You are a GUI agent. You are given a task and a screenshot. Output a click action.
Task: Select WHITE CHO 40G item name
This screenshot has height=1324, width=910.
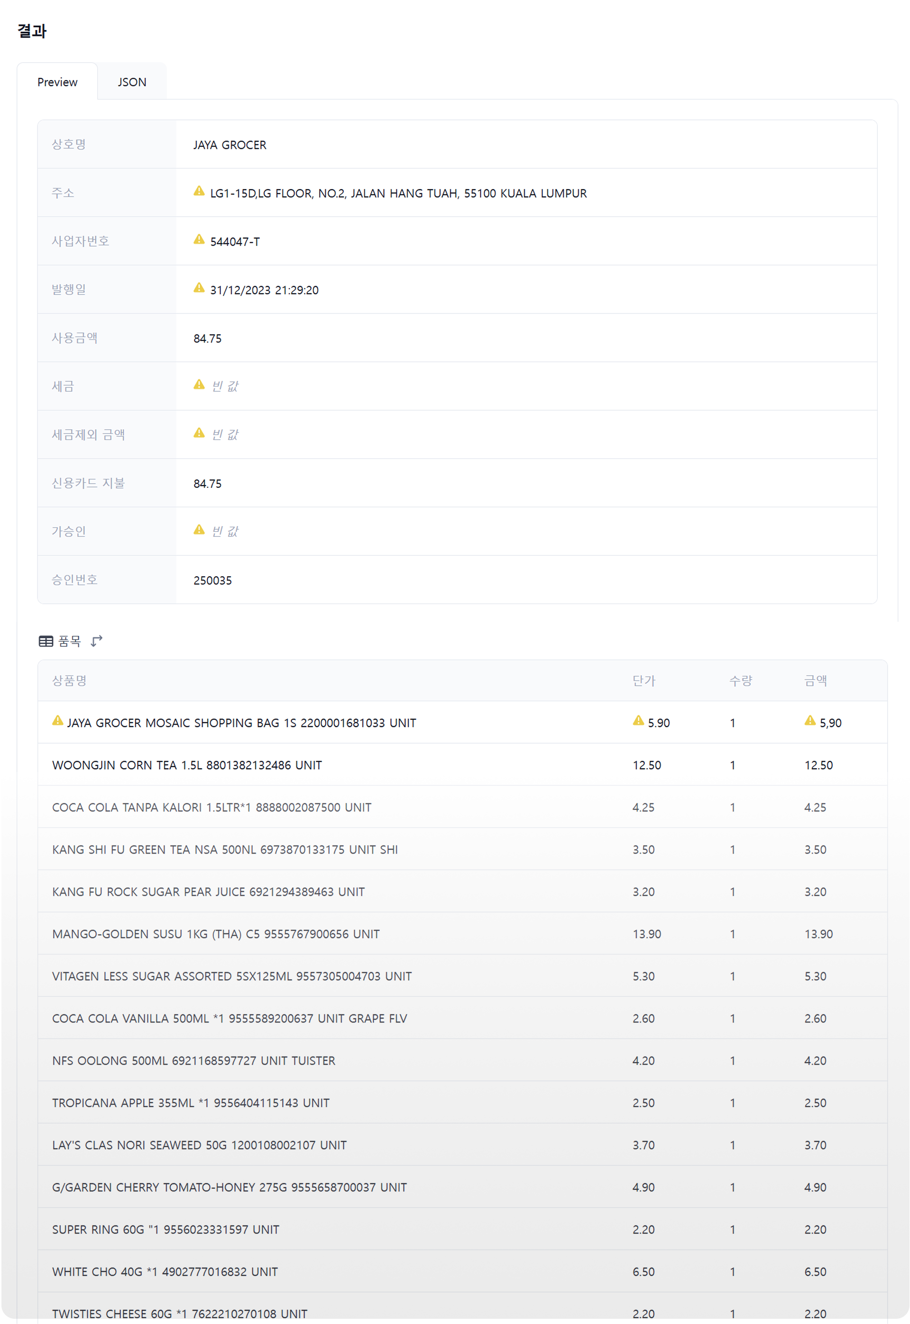coord(165,1271)
